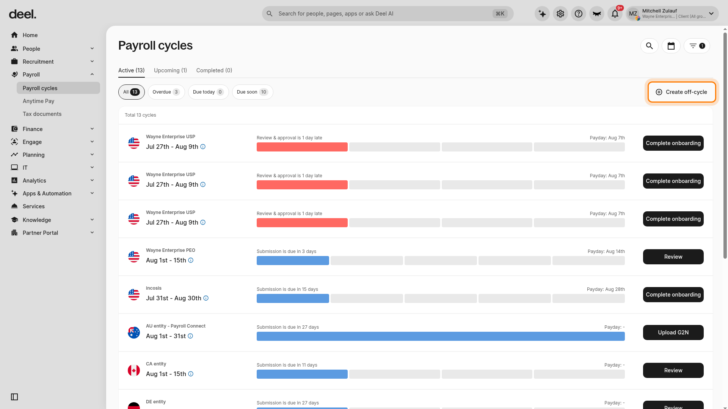Click info icon beside Wayne Enterprise PEO dates
The image size is (728, 409).
point(191,260)
